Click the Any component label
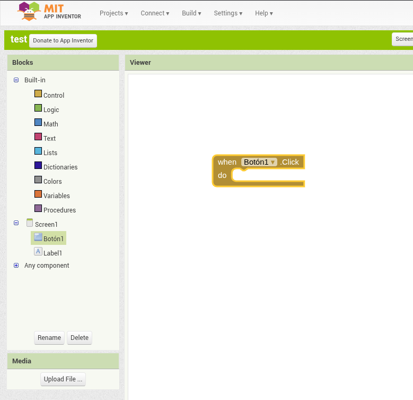The height and width of the screenshot is (400, 413). (x=47, y=266)
